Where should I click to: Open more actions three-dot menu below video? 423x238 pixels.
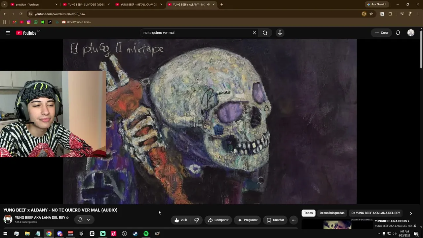click(293, 220)
